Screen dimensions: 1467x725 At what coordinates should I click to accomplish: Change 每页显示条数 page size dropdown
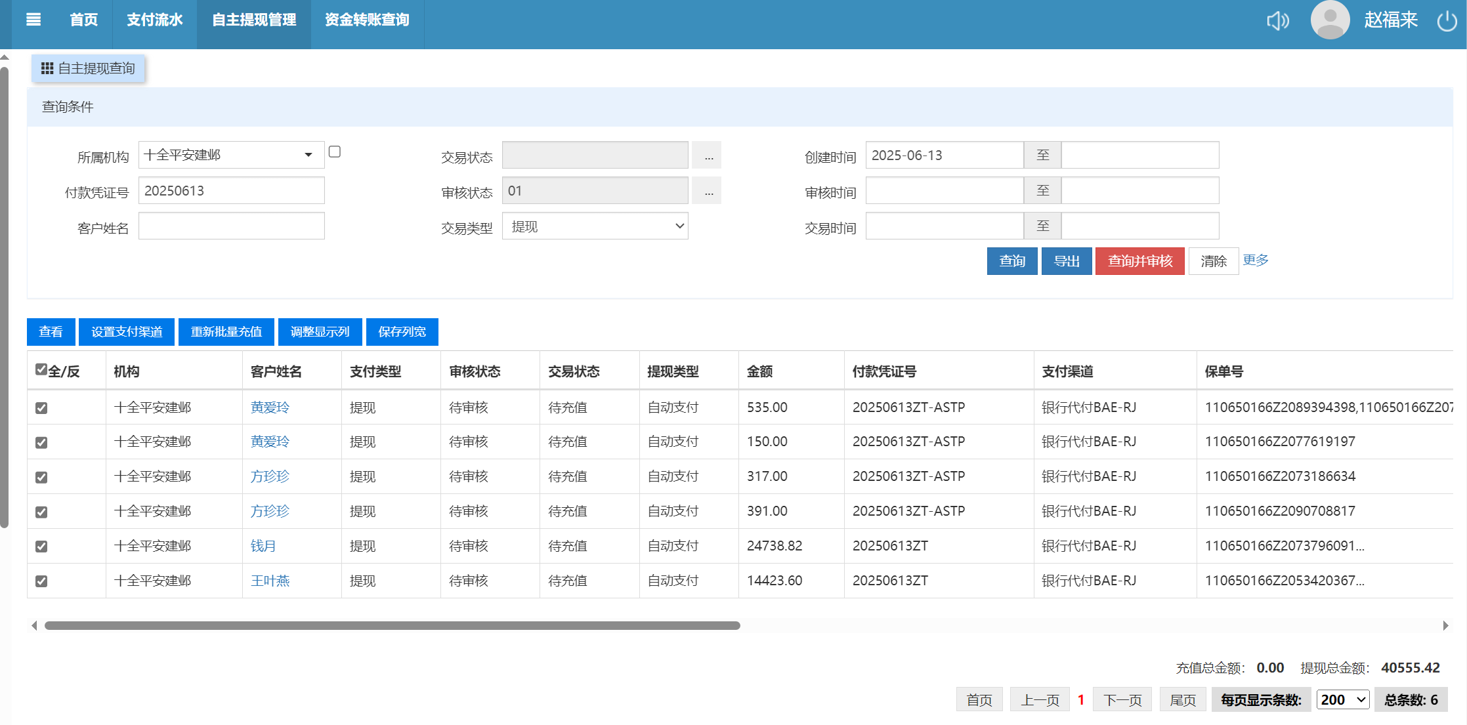pos(1342,700)
